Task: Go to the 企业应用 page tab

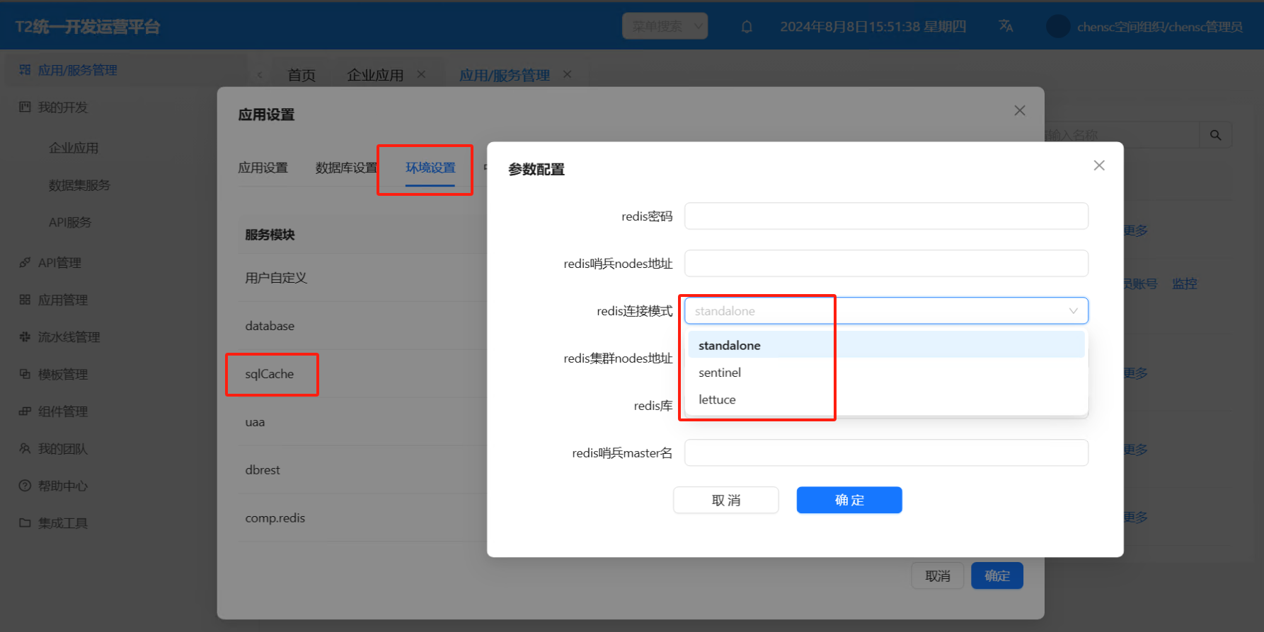Action: click(375, 75)
